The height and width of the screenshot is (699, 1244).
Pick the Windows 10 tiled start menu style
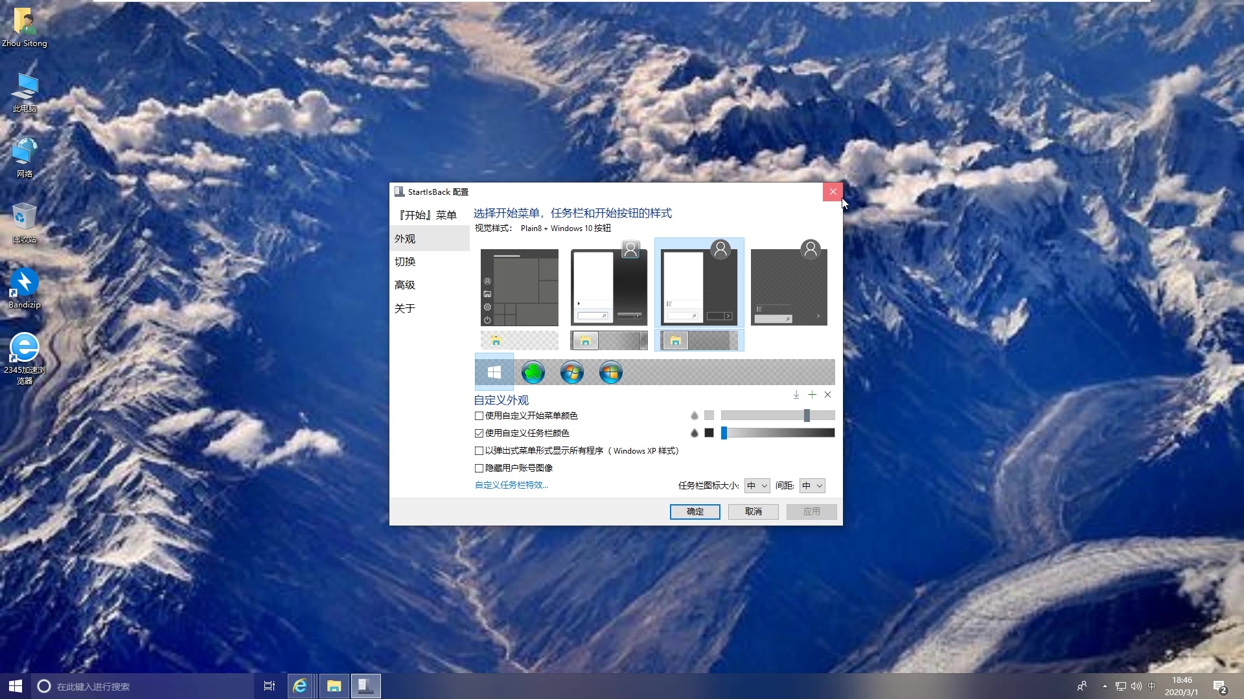click(519, 287)
